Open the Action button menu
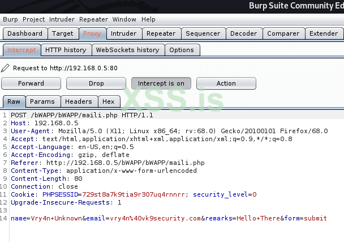Viewport: 344px width, 242px height. coord(226,83)
